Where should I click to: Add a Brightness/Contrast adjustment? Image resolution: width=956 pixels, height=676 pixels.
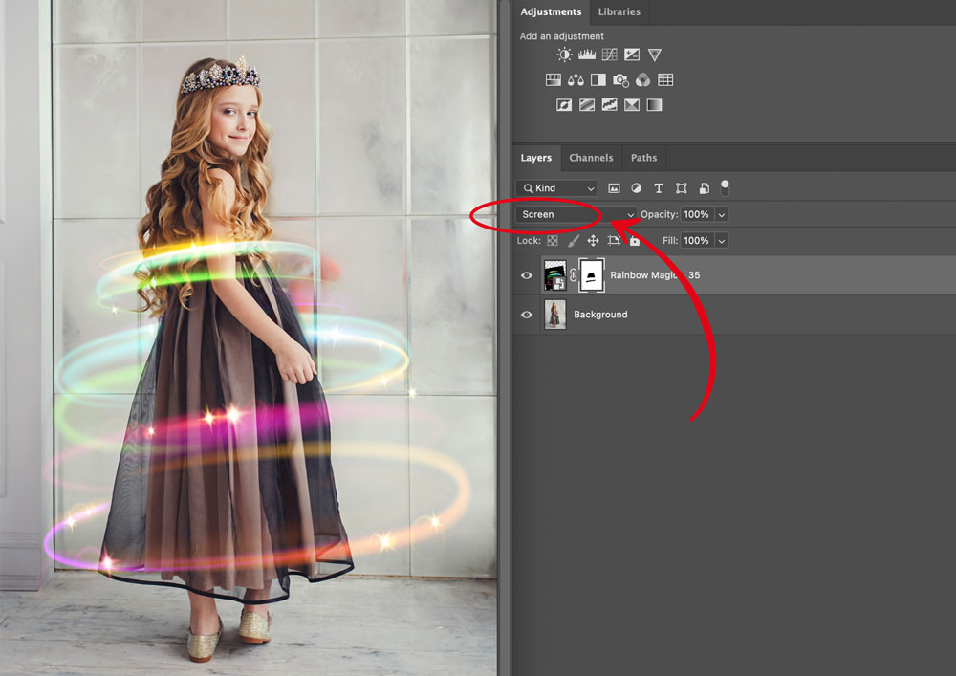pyautogui.click(x=564, y=55)
